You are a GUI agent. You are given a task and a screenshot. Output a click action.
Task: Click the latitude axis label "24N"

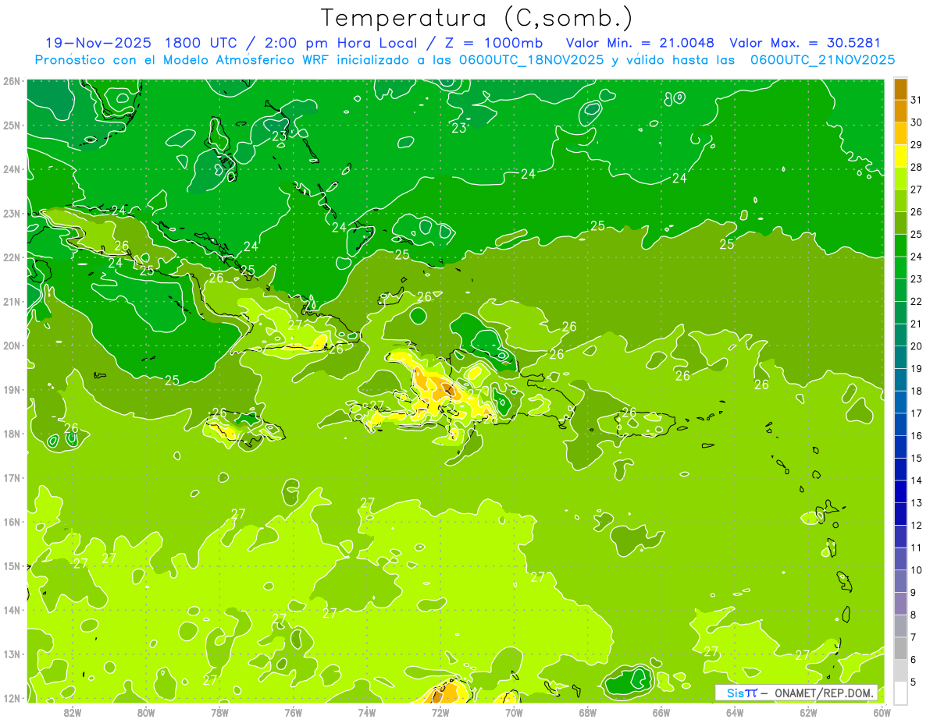pos(12,169)
